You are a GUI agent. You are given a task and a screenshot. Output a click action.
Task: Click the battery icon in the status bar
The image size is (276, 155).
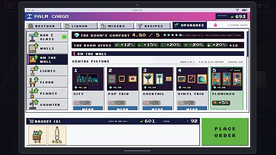click(x=245, y=10)
